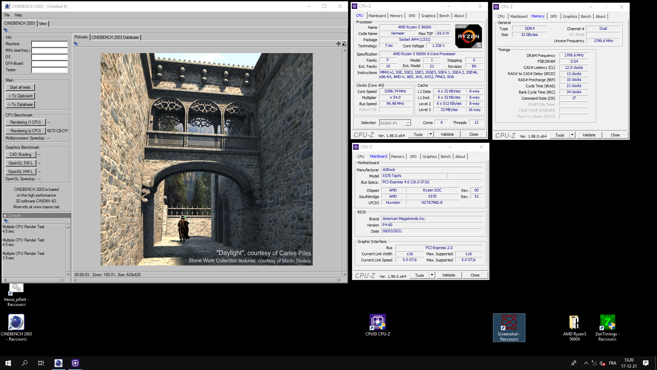The height and width of the screenshot is (370, 657).
Task: Select CPUID CPU-Z desktop icon
Action: tap(377, 325)
